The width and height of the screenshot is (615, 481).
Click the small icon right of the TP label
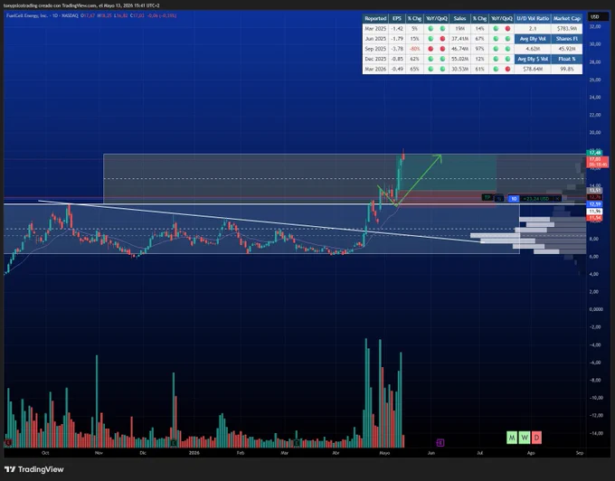pyautogui.click(x=499, y=199)
